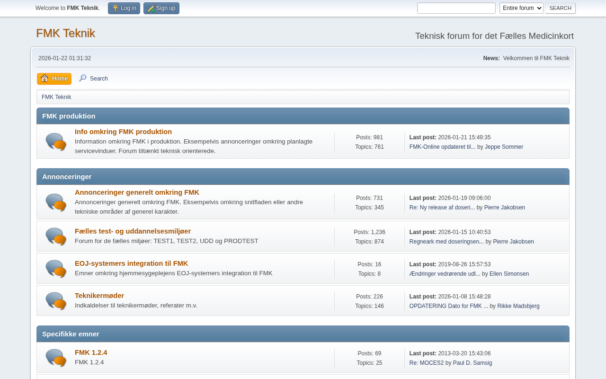
Task: Click the Home house icon
Action: [45, 78]
